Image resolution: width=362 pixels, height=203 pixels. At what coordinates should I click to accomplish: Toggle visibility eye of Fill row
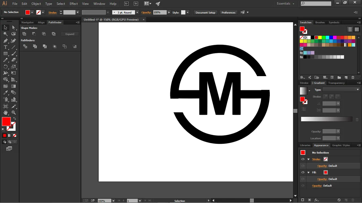pyautogui.click(x=303, y=172)
